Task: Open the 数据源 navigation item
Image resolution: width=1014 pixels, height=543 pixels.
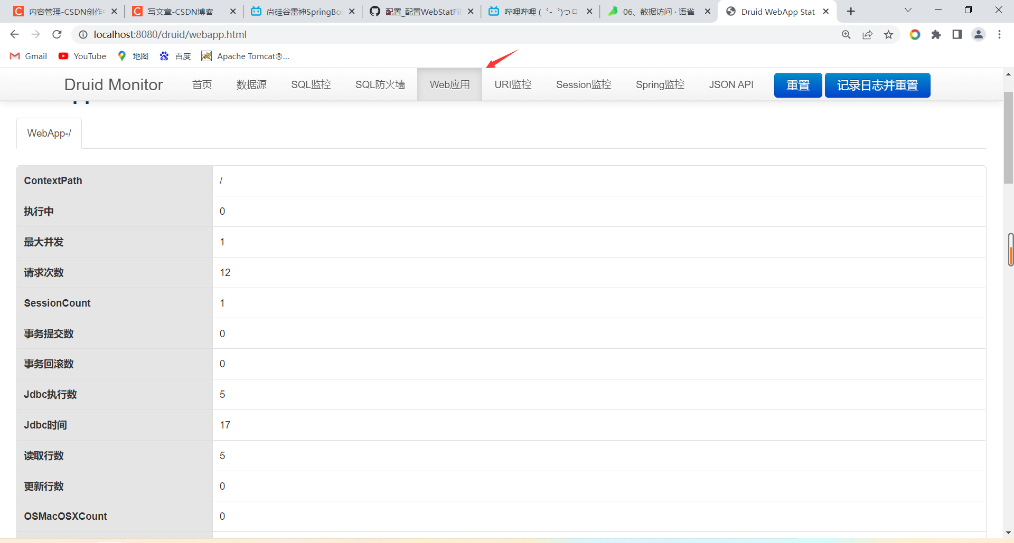Action: click(x=251, y=84)
